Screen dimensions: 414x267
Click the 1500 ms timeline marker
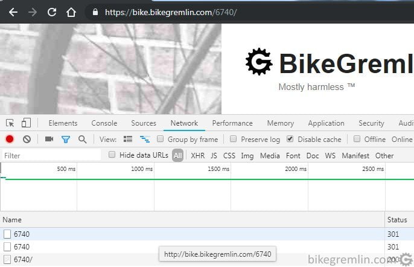(218, 169)
